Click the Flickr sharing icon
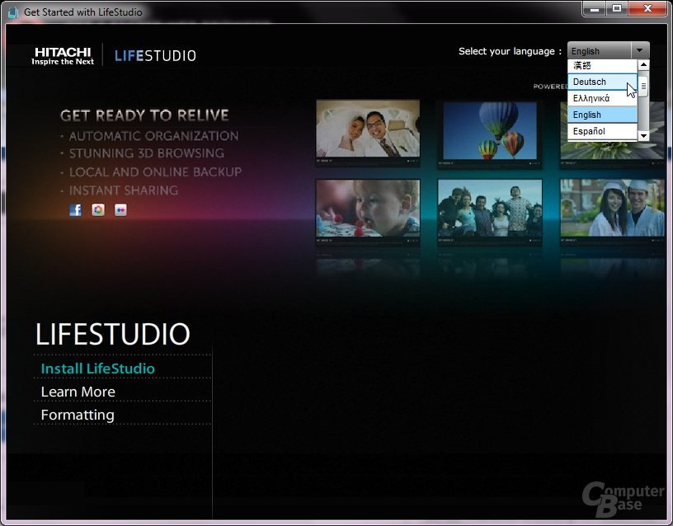This screenshot has width=673, height=526. tap(120, 209)
